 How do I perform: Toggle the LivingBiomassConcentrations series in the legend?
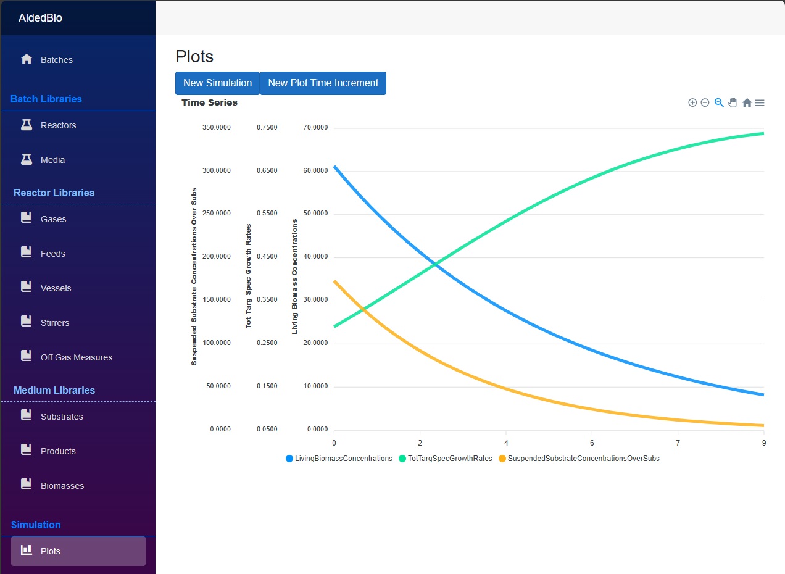tap(339, 459)
